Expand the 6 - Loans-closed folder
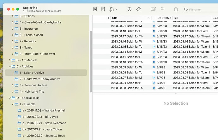 click(13, 35)
